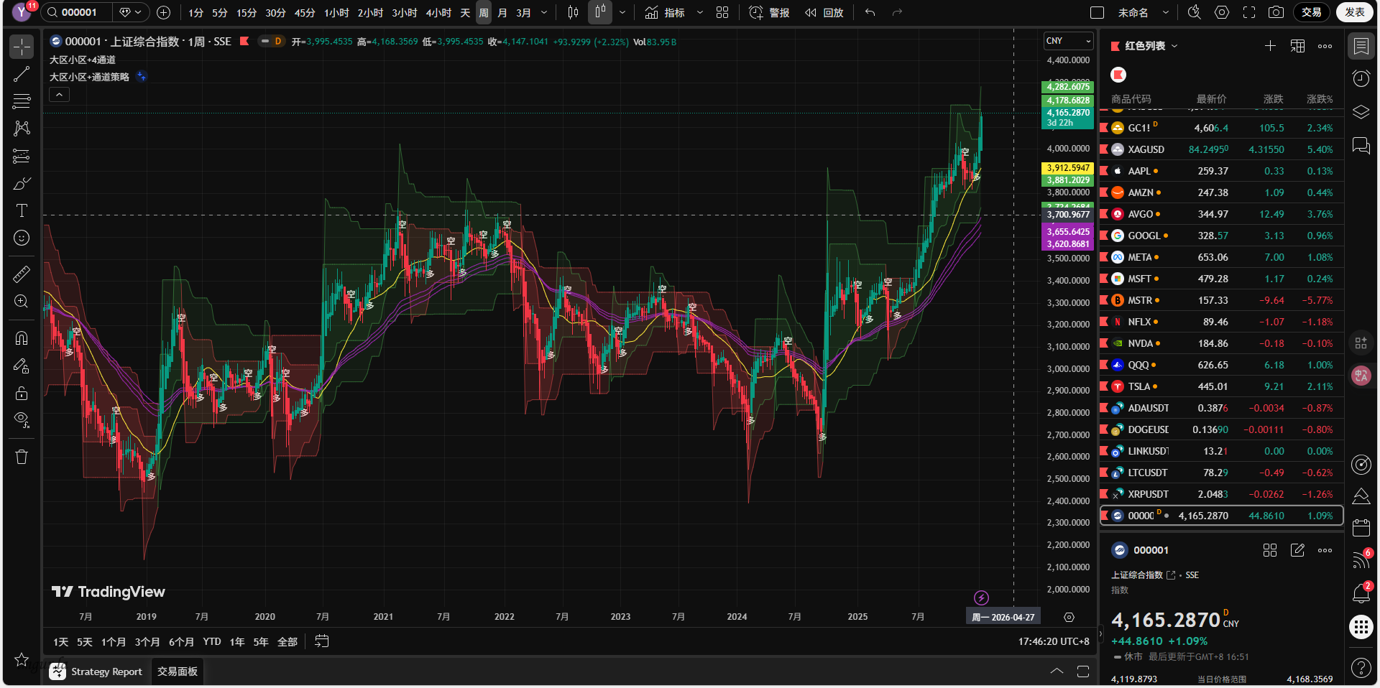Click the trash icon to remove drawings

(x=22, y=457)
